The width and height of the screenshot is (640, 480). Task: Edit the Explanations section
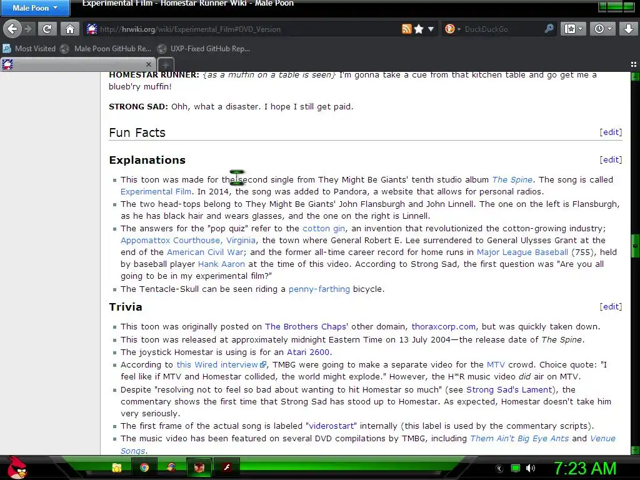tap(611, 159)
